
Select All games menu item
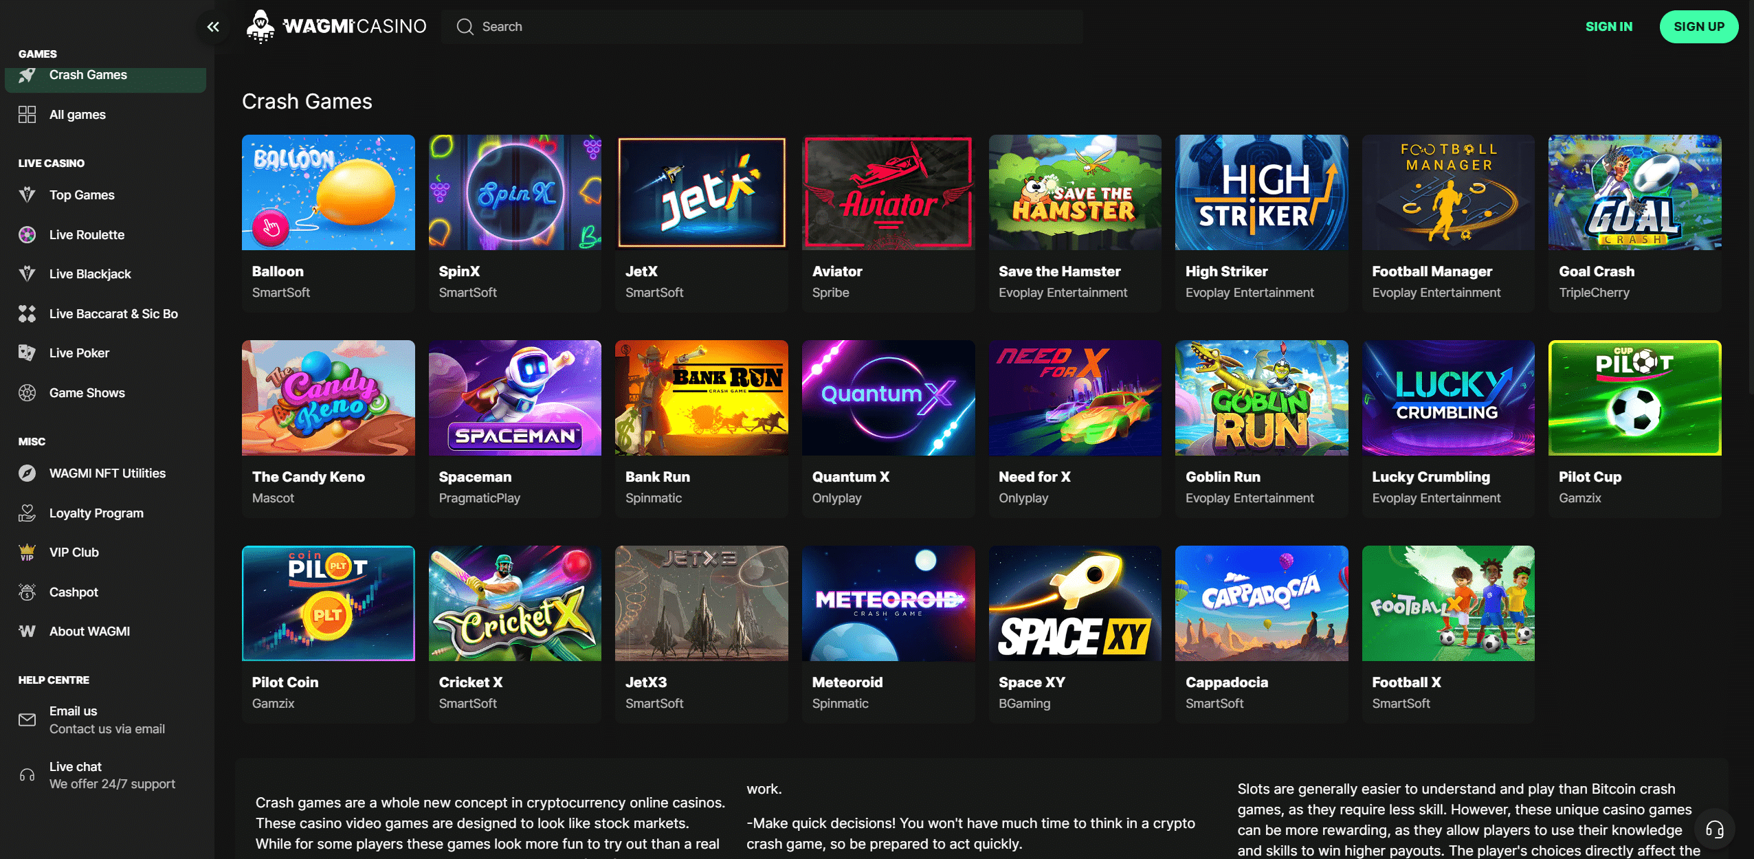(x=78, y=115)
